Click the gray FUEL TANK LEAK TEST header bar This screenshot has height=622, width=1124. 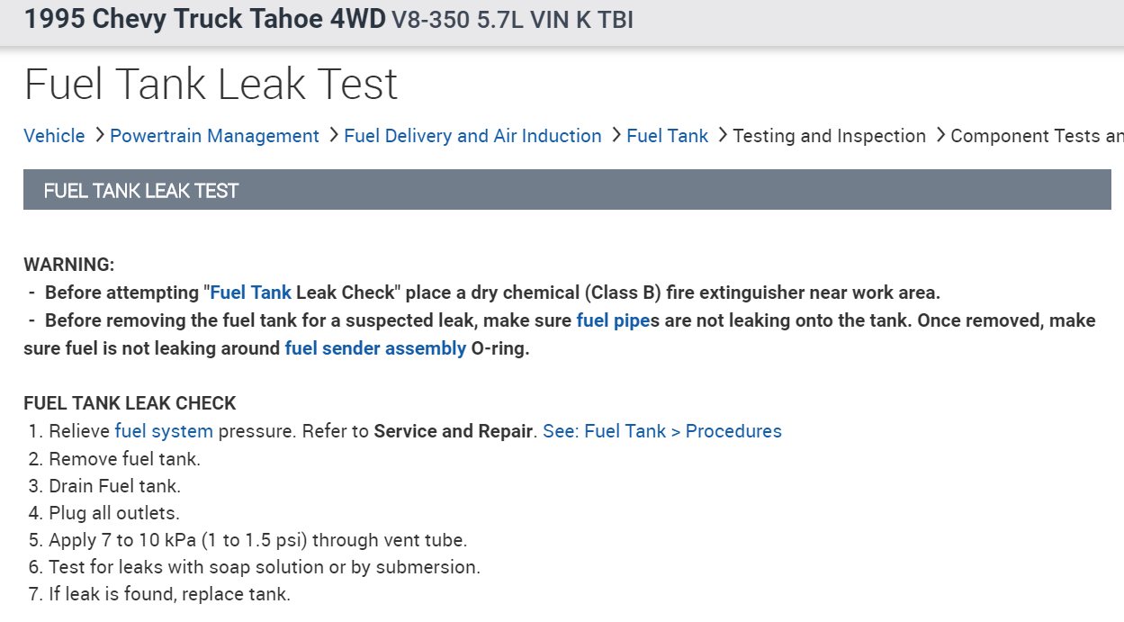coord(567,191)
